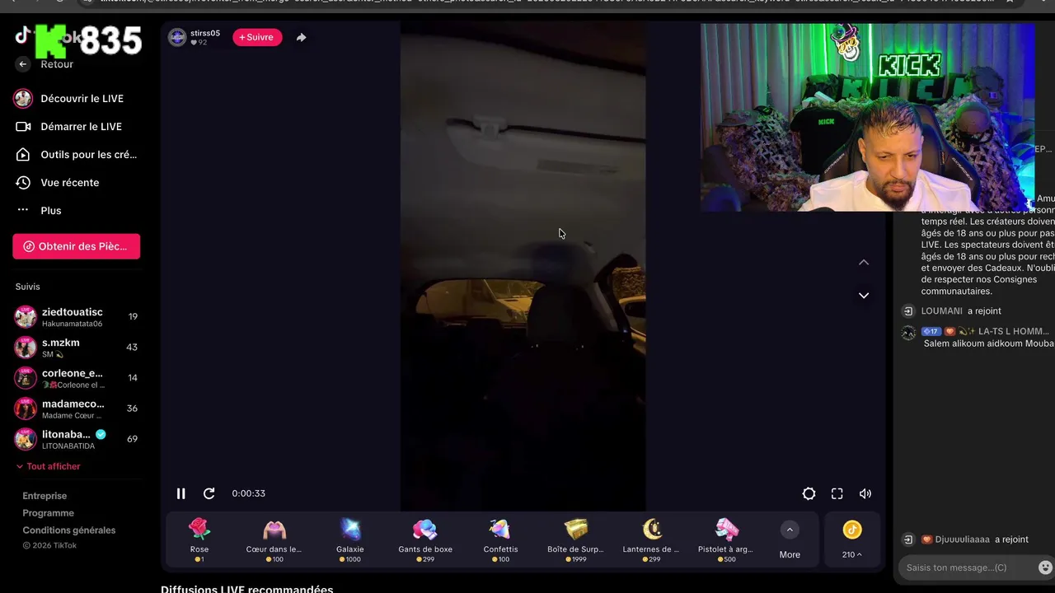The image size is (1055, 593).
Task: Go back with the Retour arrow
Action: [23, 64]
